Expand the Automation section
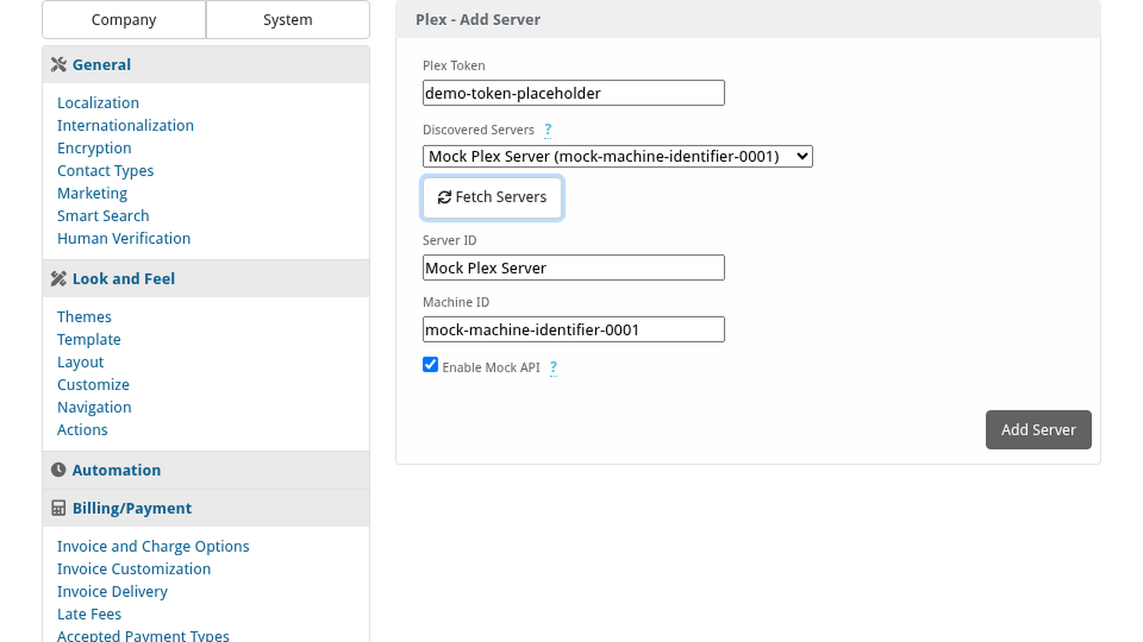This screenshot has height=642, width=1143. (x=206, y=470)
